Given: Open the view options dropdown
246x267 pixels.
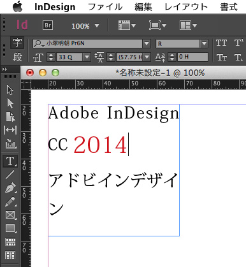Looking at the screenshot, I should coord(127,25).
